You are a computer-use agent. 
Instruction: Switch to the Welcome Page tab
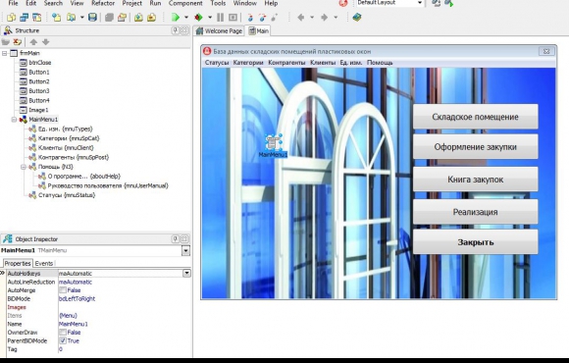click(219, 31)
